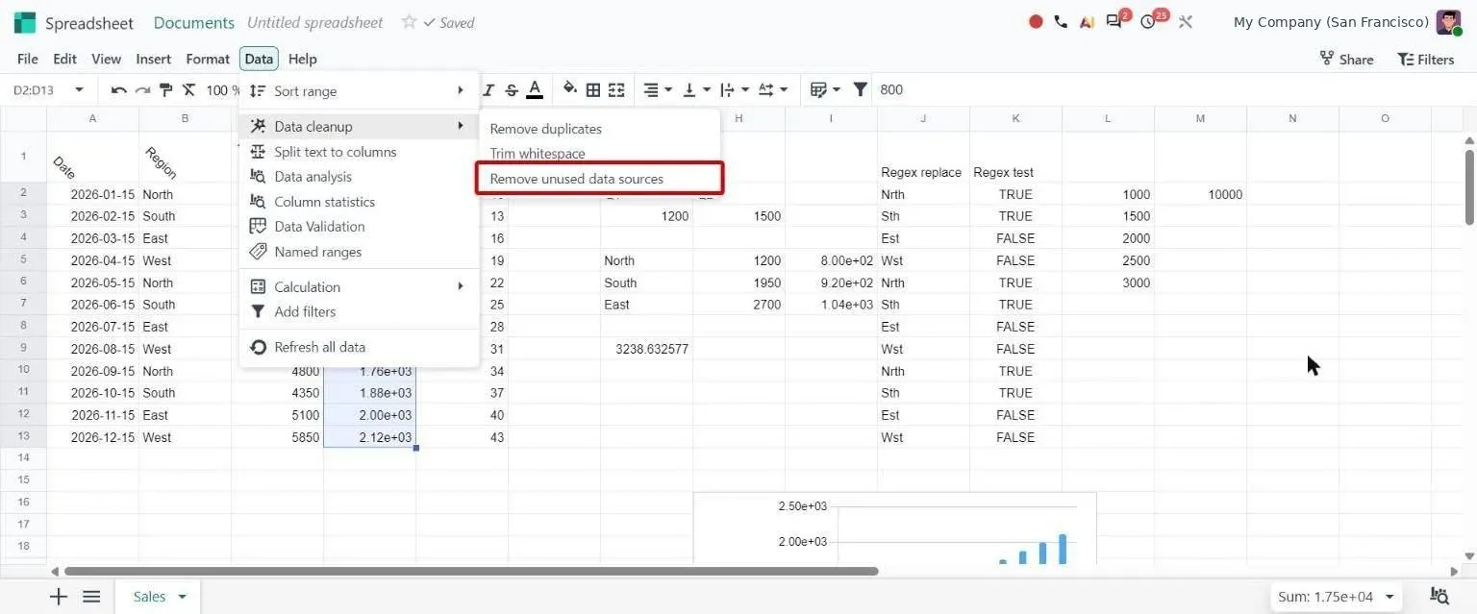1477x614 pixels.
Task: Expand the Sort range submenu
Action: [359, 91]
